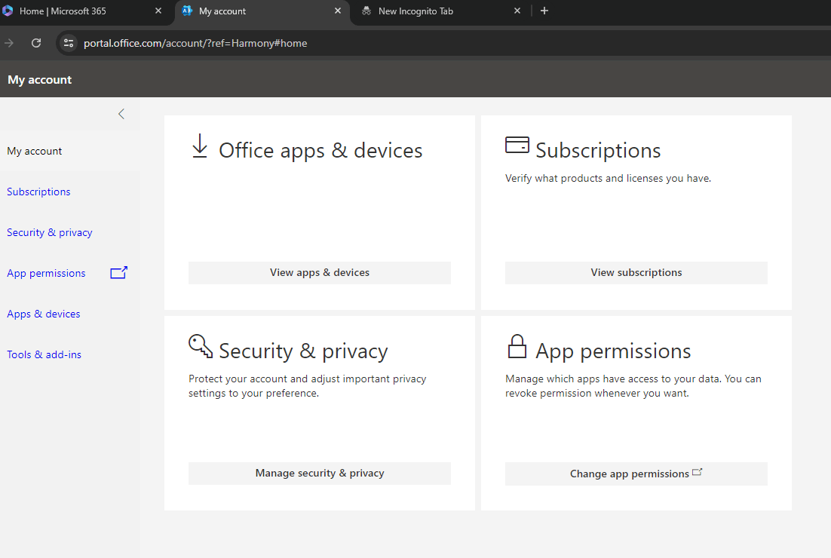The image size is (831, 558).
Task: Click external-link icon beside App permissions
Action: coord(118,272)
